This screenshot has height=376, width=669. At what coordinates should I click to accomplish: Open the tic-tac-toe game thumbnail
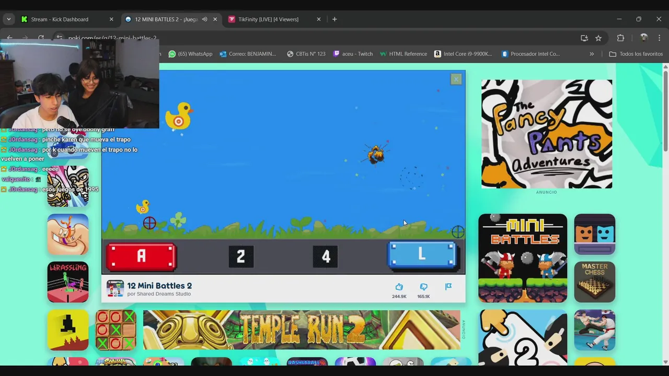116,330
